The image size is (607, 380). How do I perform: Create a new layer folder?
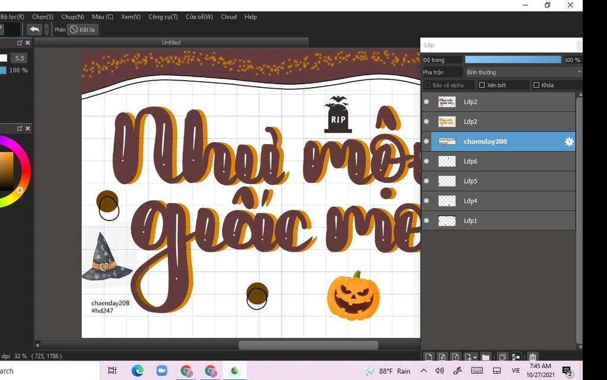486,356
